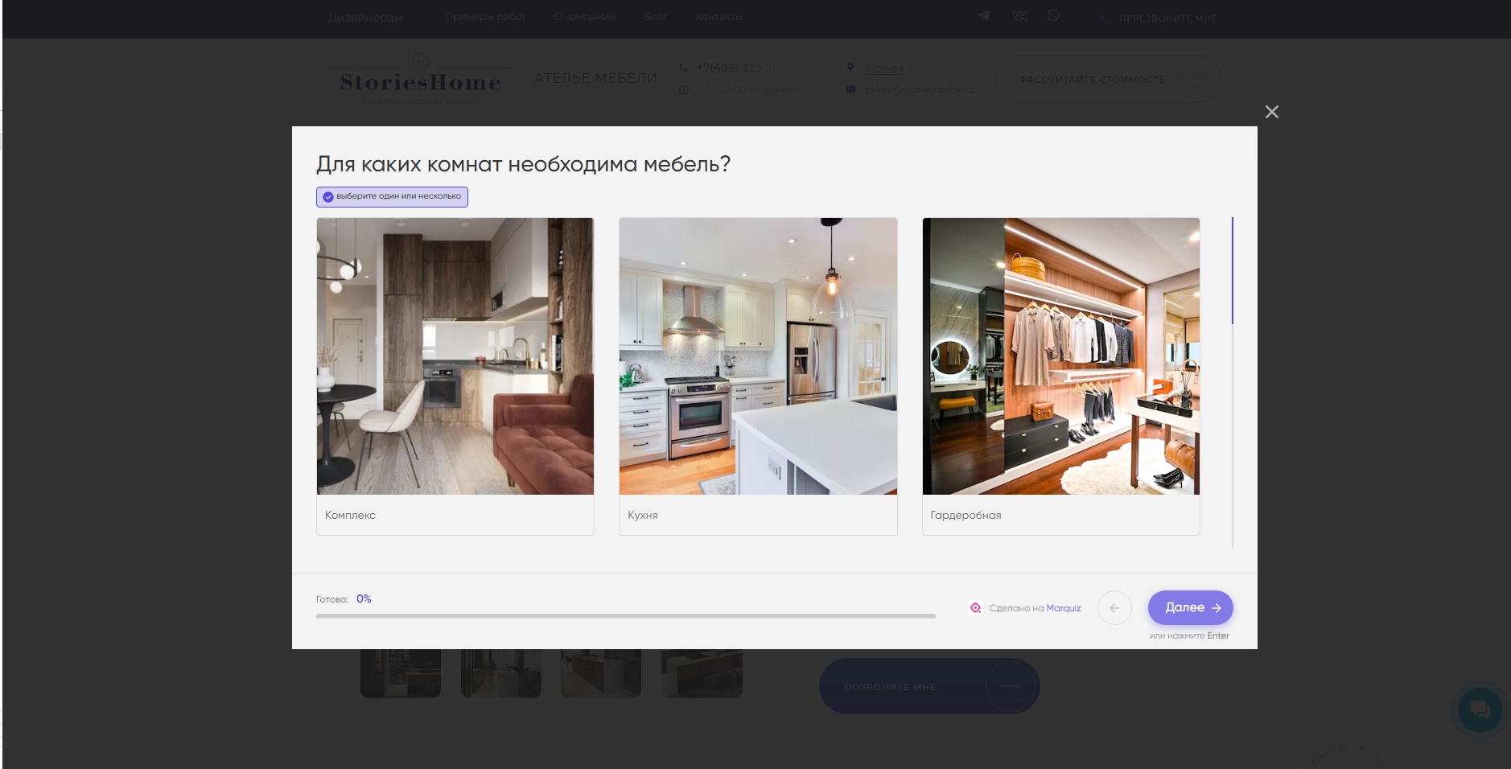Close the quiz popup with the X icon
Image resolution: width=1511 pixels, height=769 pixels.
[1271, 112]
